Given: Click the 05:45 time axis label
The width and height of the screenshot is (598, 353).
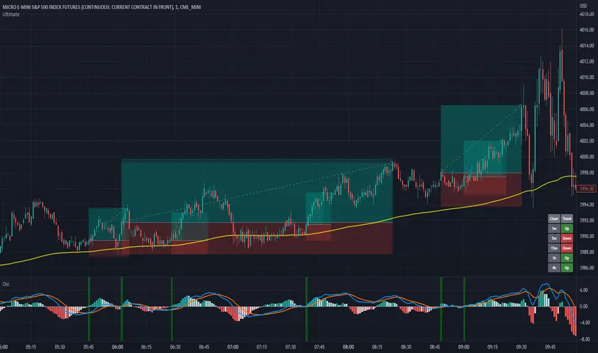Looking at the screenshot, I should (89, 347).
